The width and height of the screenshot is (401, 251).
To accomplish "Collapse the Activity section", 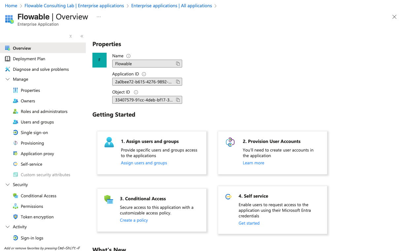I will click(8, 227).
